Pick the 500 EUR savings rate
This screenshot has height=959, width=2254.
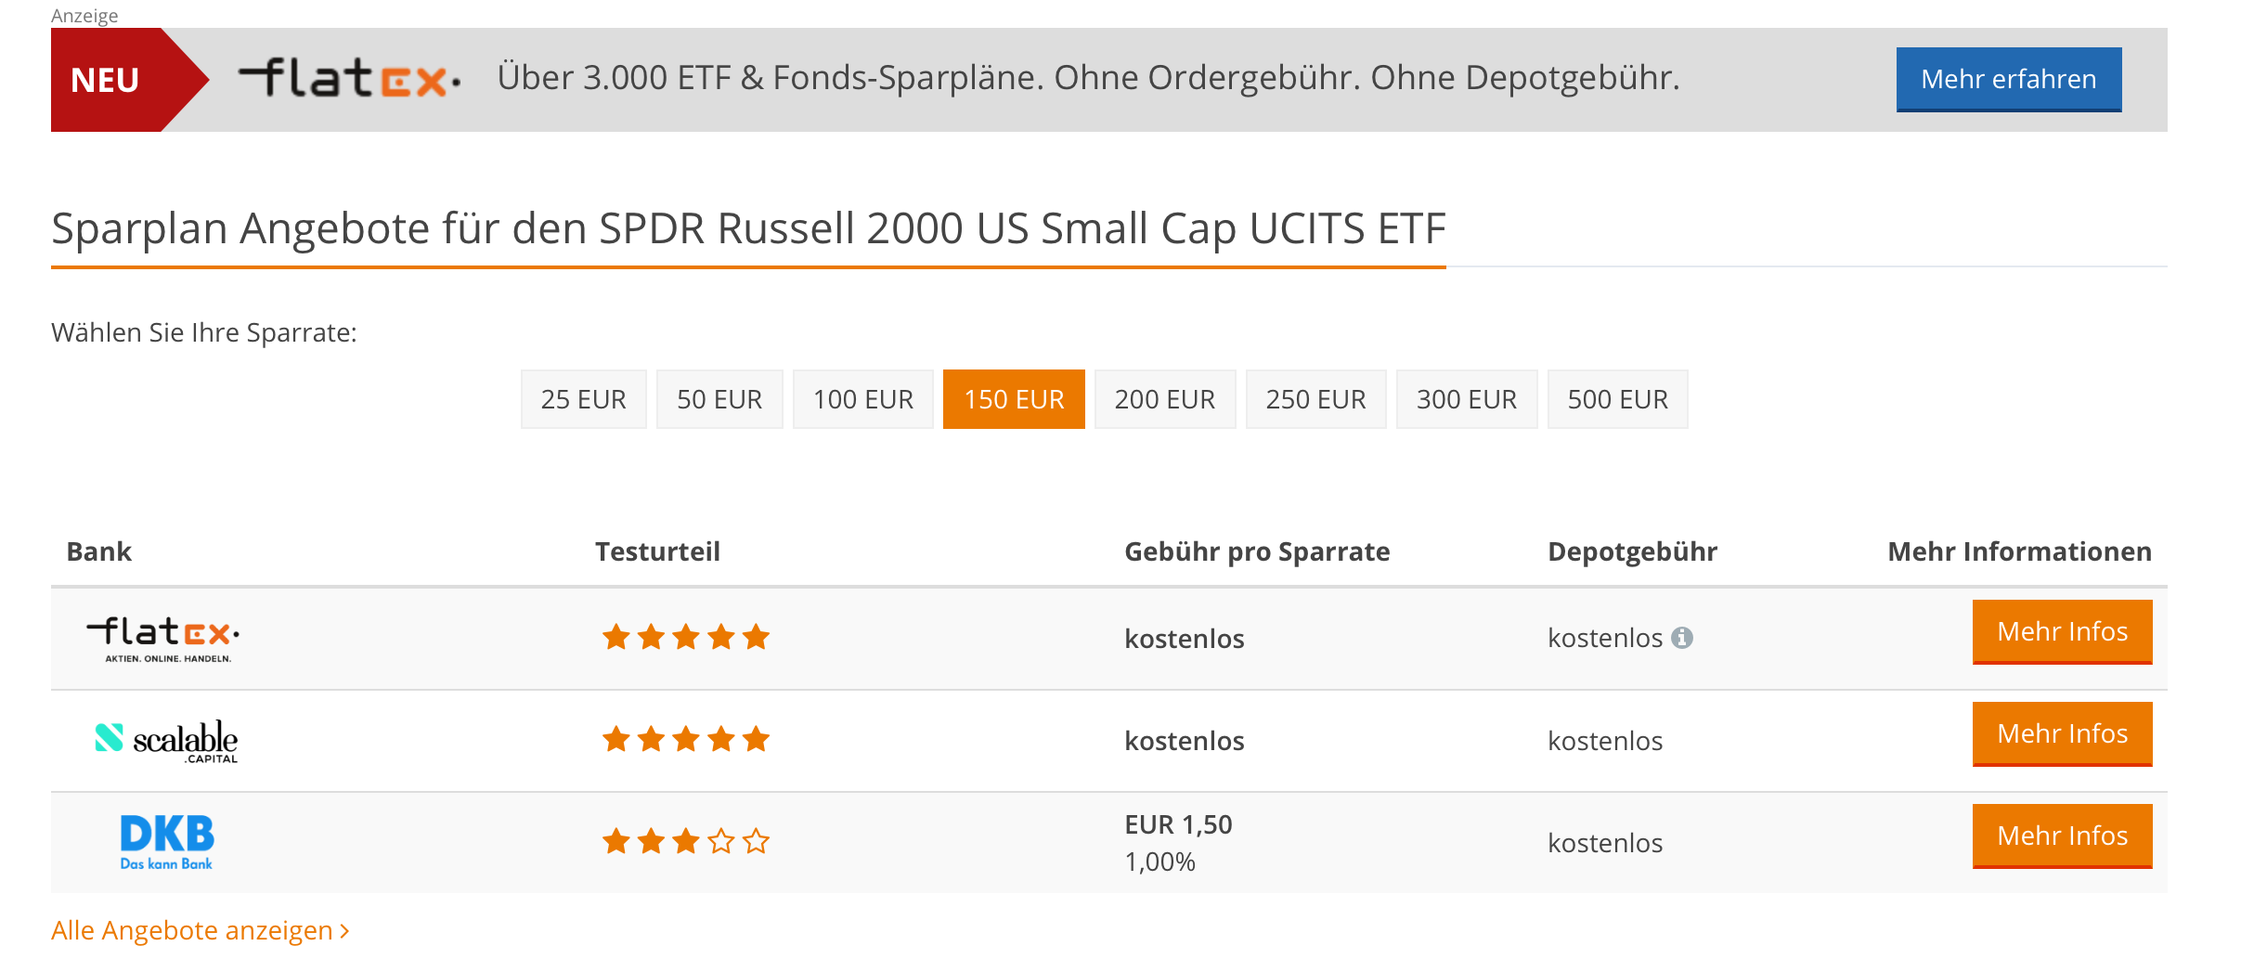coord(1617,399)
